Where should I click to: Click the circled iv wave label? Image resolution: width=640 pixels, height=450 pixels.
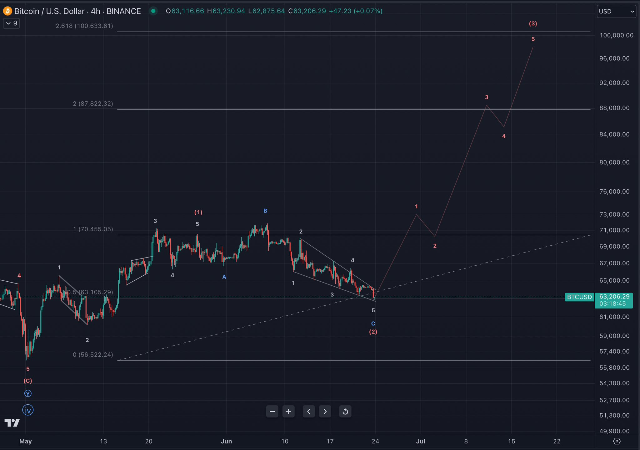tap(28, 410)
